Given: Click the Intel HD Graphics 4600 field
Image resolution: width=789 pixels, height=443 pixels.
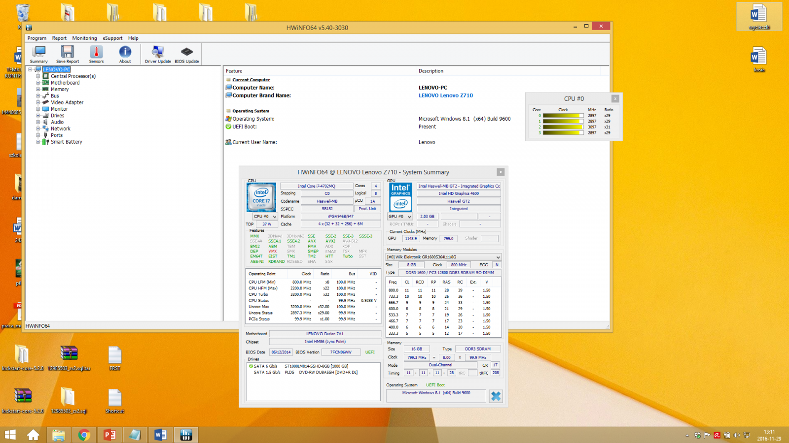Looking at the screenshot, I should click(459, 193).
